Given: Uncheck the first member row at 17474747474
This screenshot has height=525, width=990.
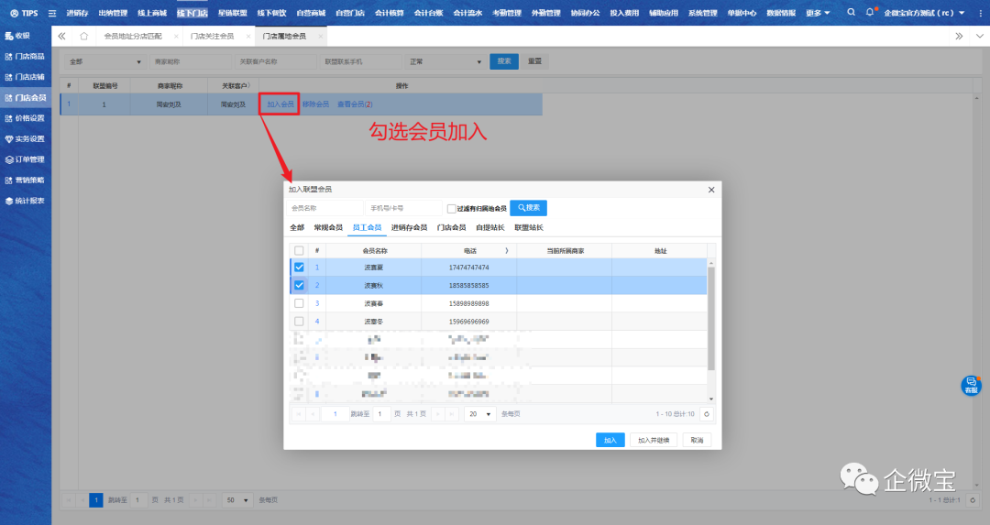Looking at the screenshot, I should pos(299,268).
